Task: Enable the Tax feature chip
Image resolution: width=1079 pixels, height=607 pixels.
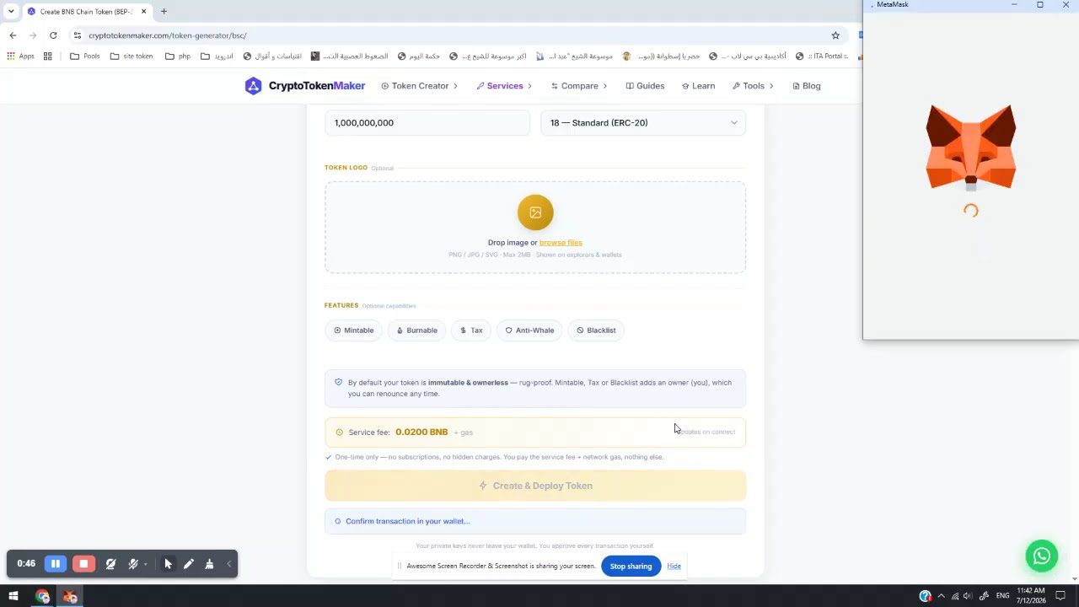Action: click(471, 330)
